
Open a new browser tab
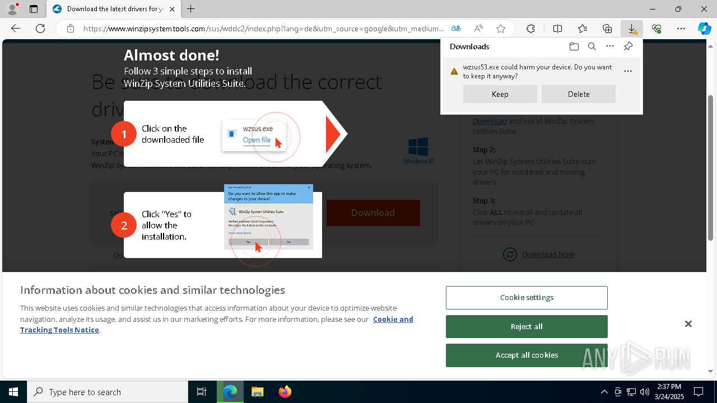[191, 9]
